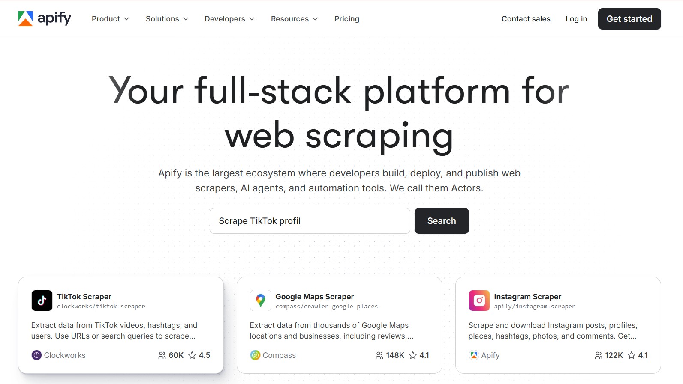Image resolution: width=683 pixels, height=384 pixels.
Task: Click the Google Maps Scraper pin icon
Action: [260, 301]
